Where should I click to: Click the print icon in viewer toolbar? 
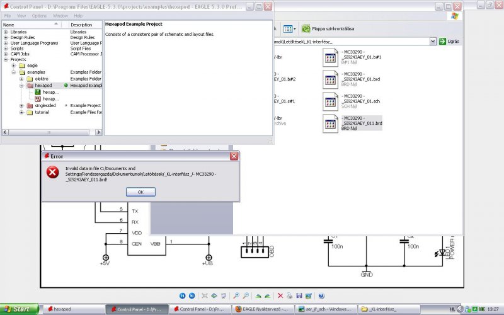coord(290,295)
